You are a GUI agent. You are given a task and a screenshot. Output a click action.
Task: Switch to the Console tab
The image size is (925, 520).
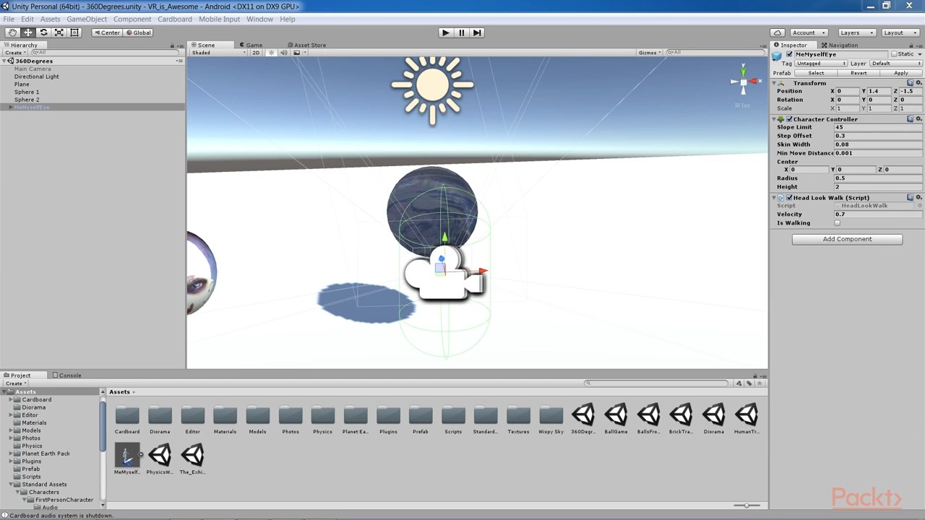click(x=66, y=375)
